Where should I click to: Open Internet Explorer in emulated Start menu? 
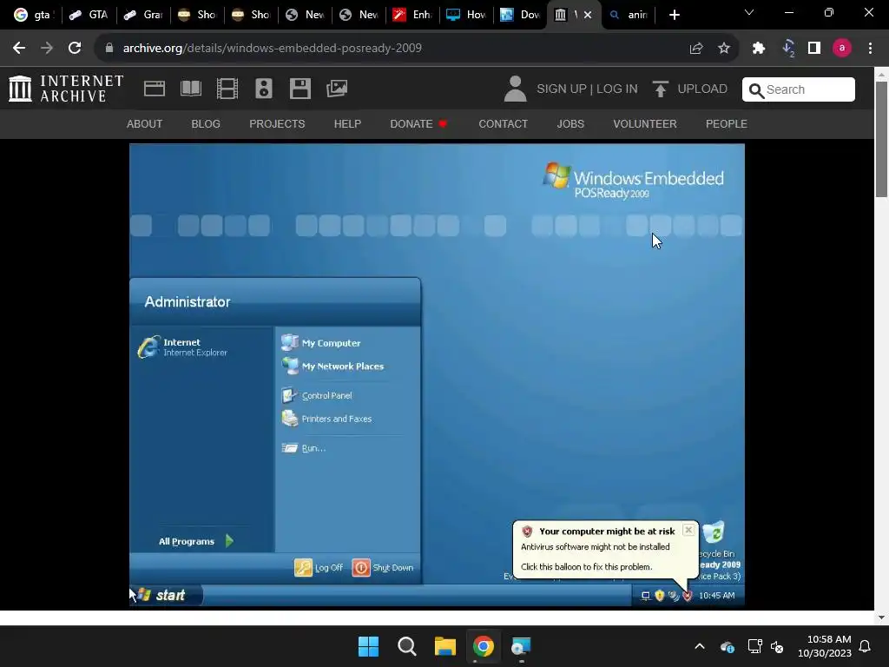[182, 347]
